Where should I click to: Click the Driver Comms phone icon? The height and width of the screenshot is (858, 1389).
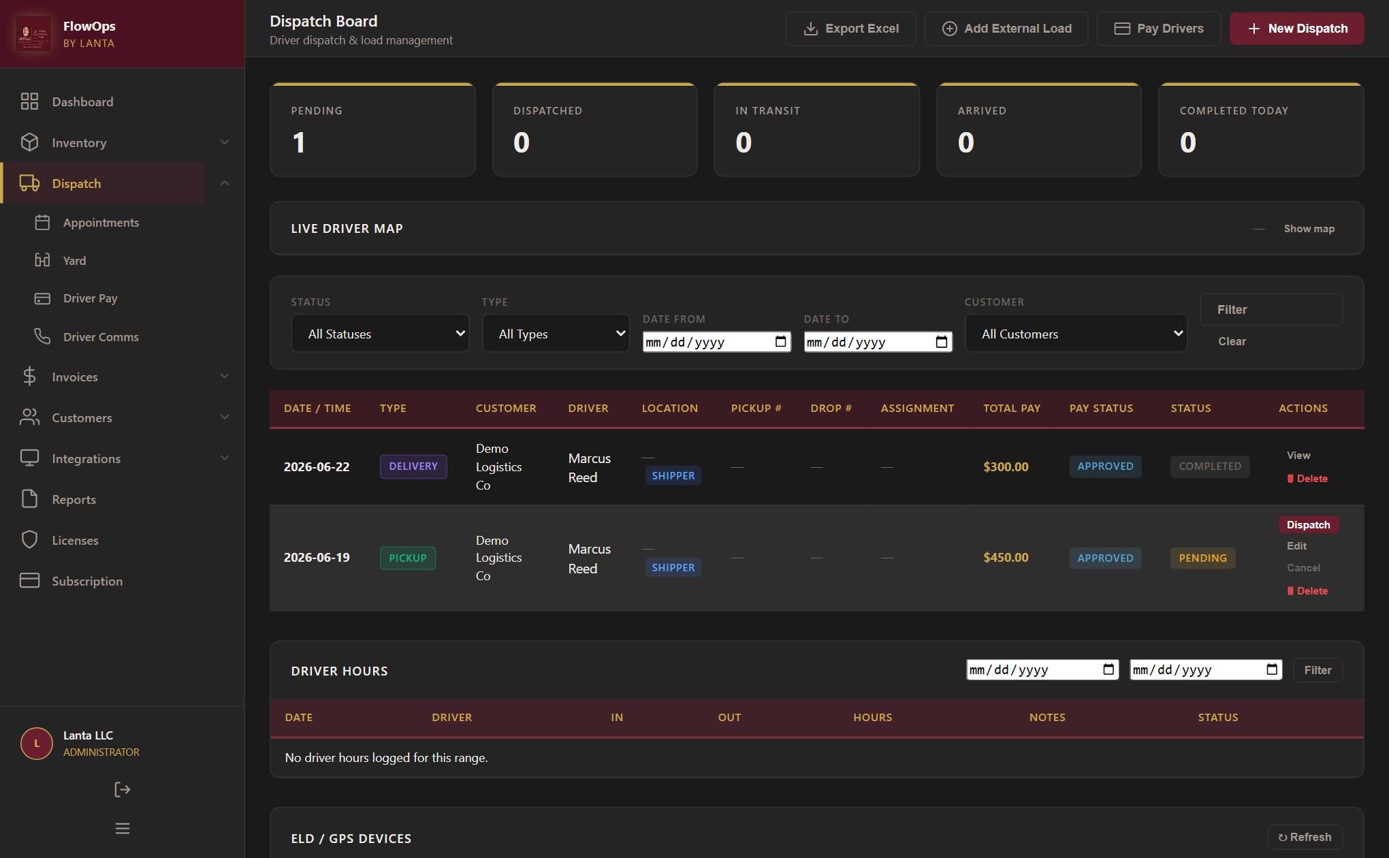42,336
